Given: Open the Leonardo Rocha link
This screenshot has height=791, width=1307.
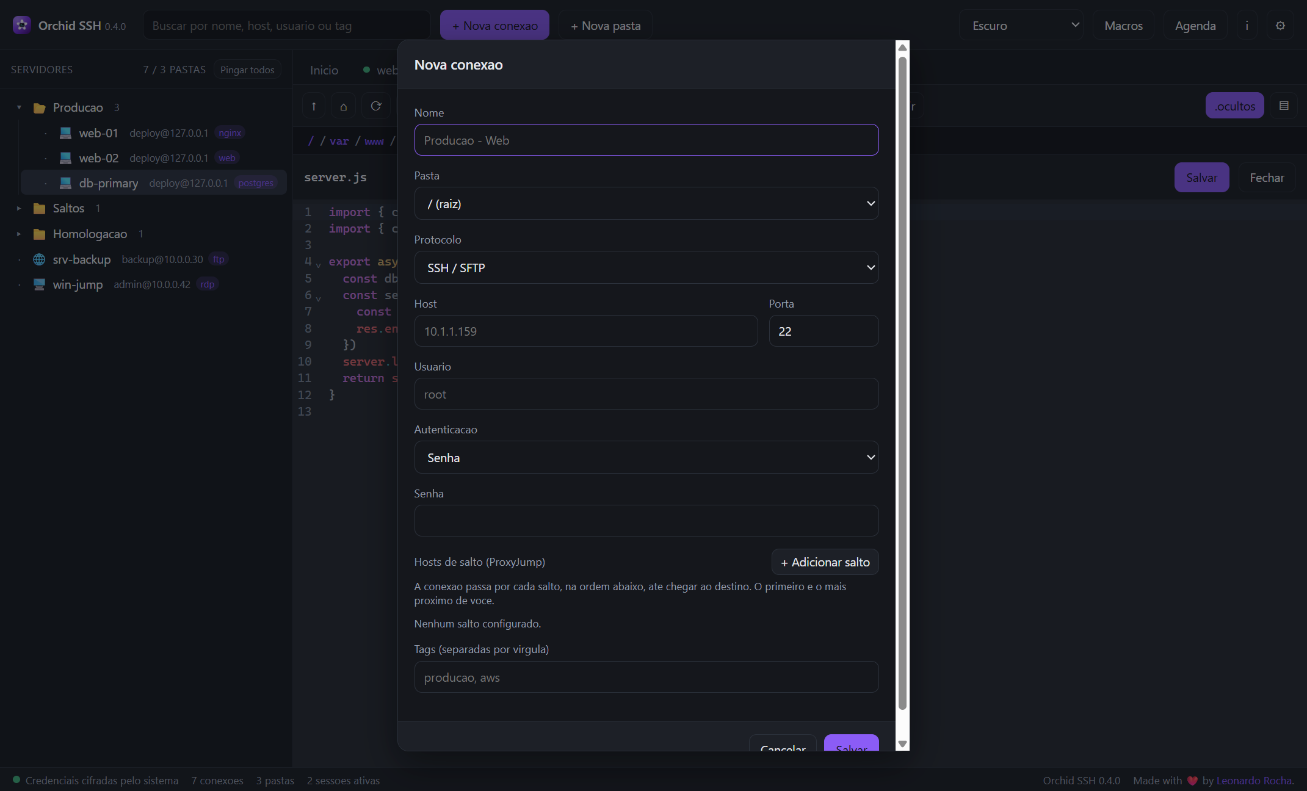Looking at the screenshot, I should point(1254,781).
